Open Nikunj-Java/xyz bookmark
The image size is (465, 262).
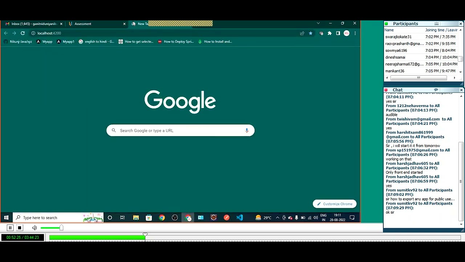coord(18,41)
